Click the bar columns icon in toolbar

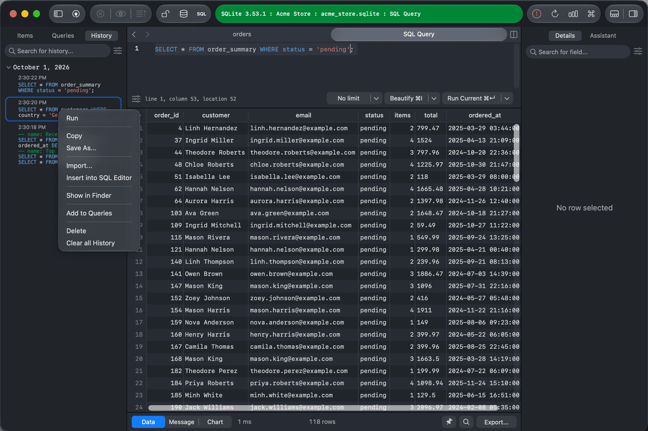point(573,14)
